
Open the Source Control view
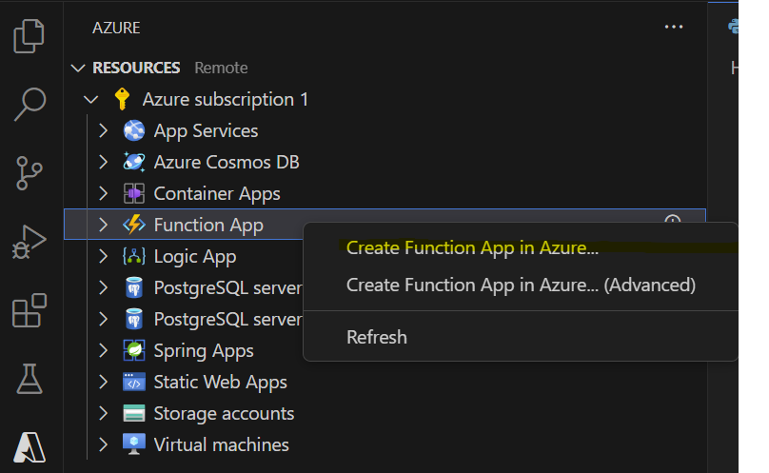(29, 172)
